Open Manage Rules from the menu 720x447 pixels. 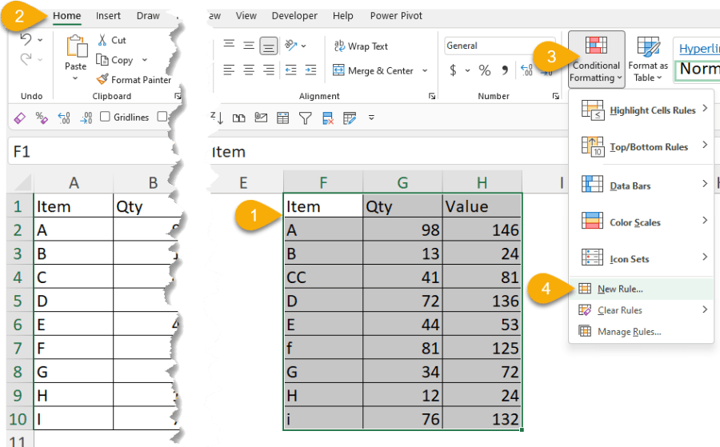pos(629,332)
